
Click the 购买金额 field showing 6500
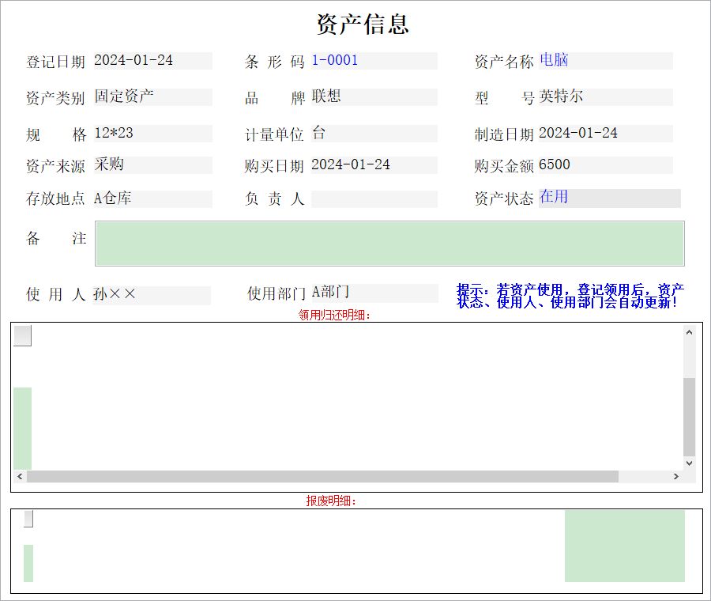[606, 165]
